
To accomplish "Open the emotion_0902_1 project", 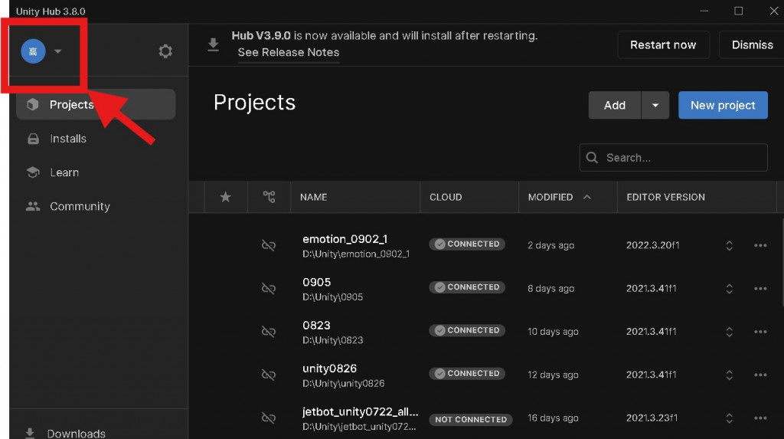I will coord(345,239).
